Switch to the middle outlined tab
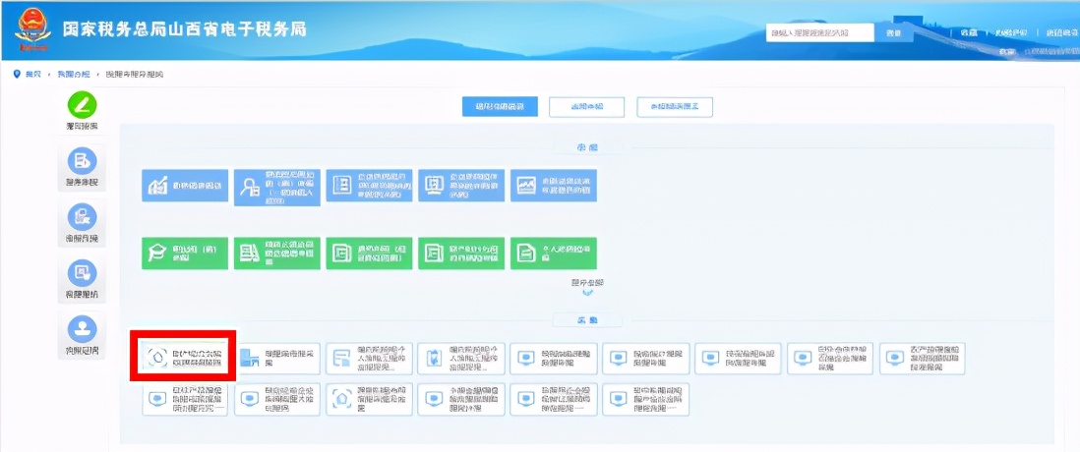 click(x=588, y=106)
